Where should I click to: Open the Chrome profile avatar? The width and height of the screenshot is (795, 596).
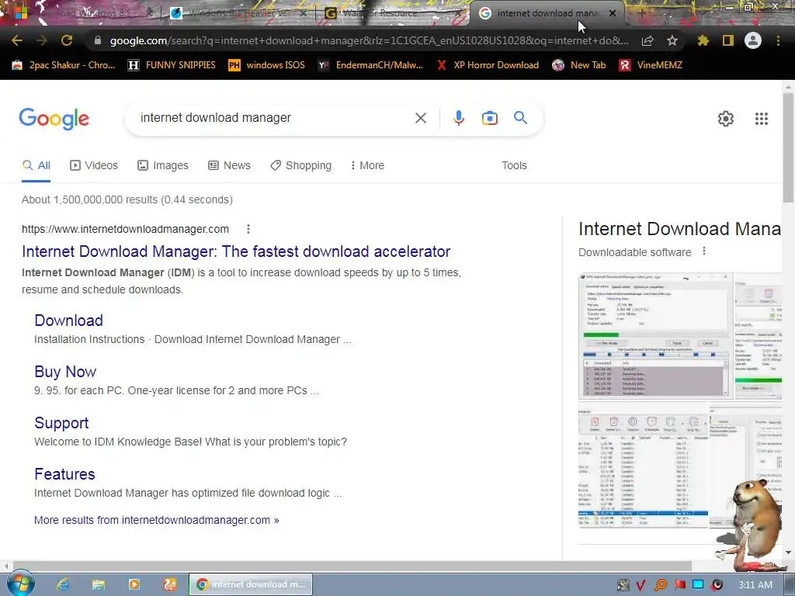click(753, 40)
